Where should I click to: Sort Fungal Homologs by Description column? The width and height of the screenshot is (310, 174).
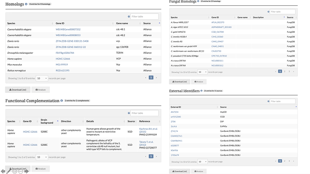269,17
